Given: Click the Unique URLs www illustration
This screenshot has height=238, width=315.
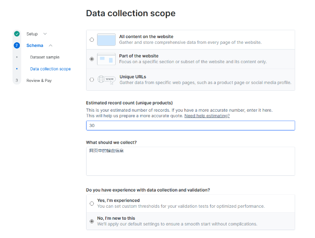Looking at the screenshot, I should point(106,79).
